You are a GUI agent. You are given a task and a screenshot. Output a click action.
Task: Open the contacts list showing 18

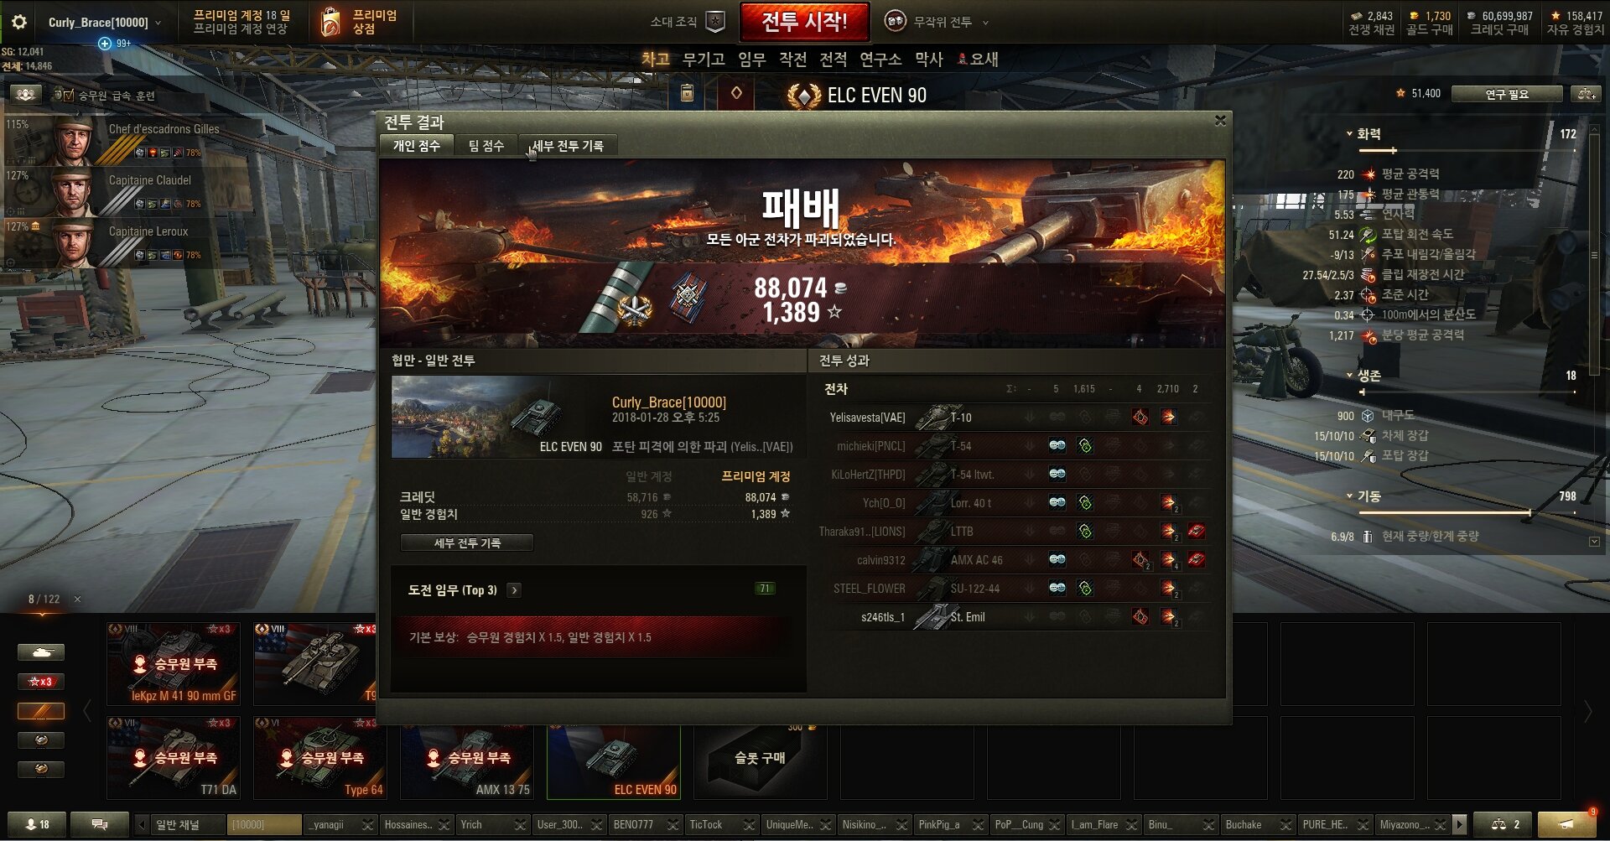click(x=37, y=824)
